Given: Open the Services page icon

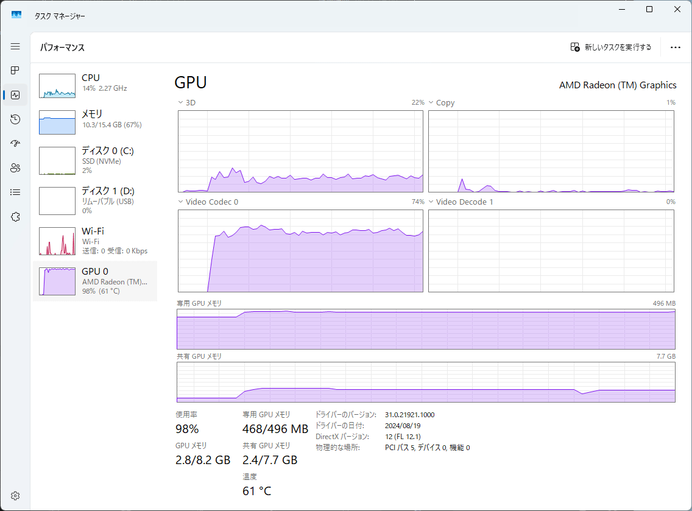Looking at the screenshot, I should 15,217.
